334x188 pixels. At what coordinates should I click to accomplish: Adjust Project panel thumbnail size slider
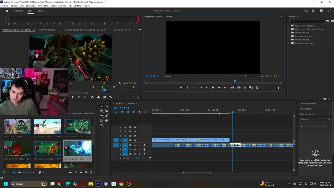pyautogui.click(x=29, y=173)
